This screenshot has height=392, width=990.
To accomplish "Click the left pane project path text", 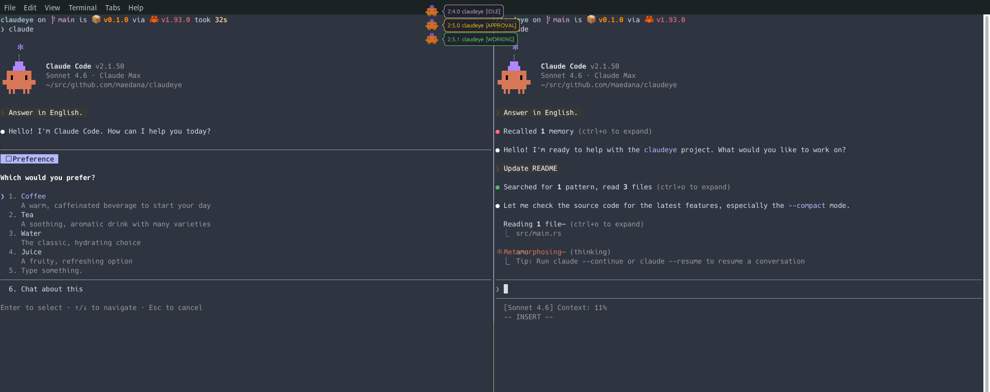I will pos(113,85).
